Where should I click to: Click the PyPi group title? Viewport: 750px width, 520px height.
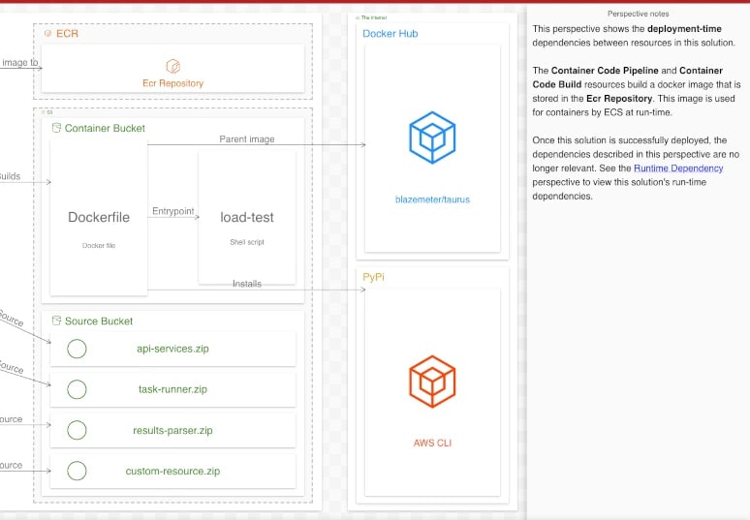coord(374,276)
